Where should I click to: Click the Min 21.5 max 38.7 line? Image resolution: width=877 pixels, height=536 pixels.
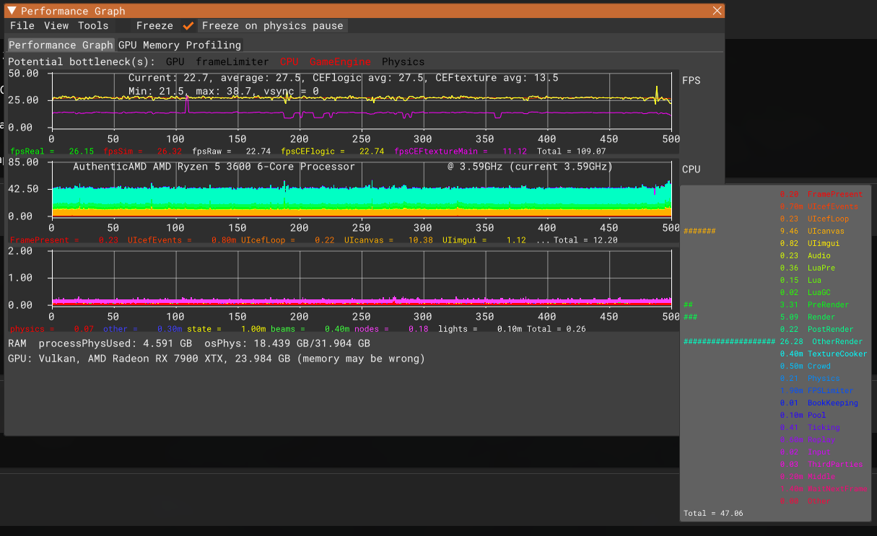click(x=223, y=92)
